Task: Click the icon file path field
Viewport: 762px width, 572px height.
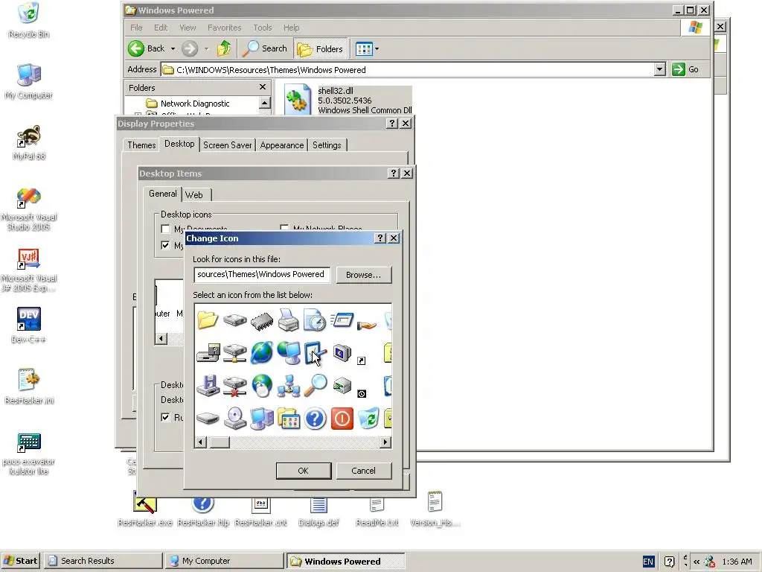Action: click(262, 274)
